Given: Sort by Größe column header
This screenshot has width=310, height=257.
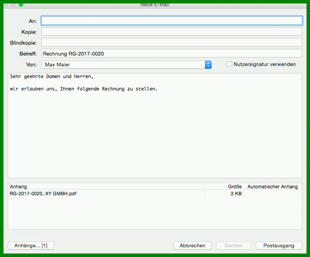Looking at the screenshot, I should [224, 186].
